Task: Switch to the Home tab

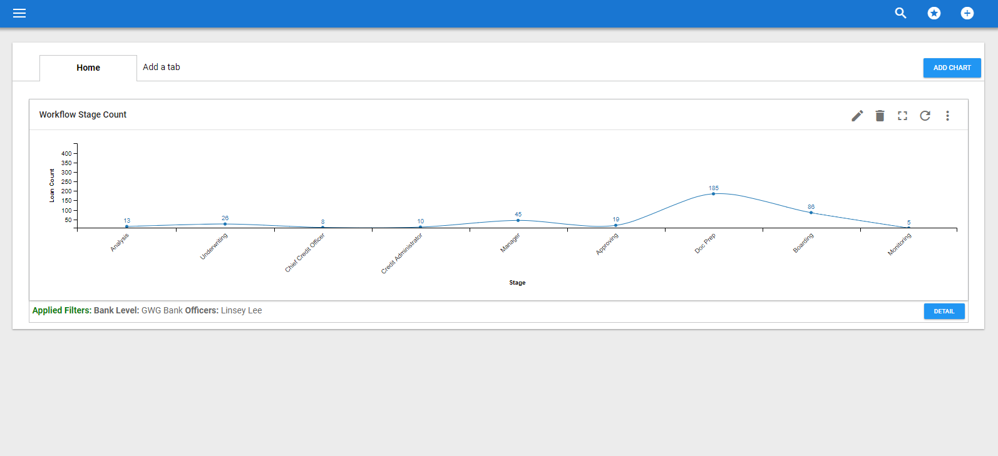Action: coord(88,68)
